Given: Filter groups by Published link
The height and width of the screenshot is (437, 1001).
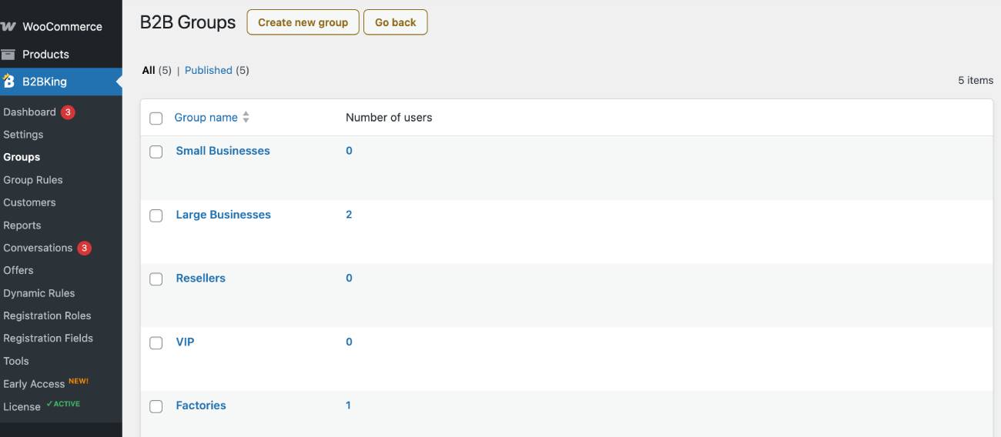Looking at the screenshot, I should click(209, 70).
